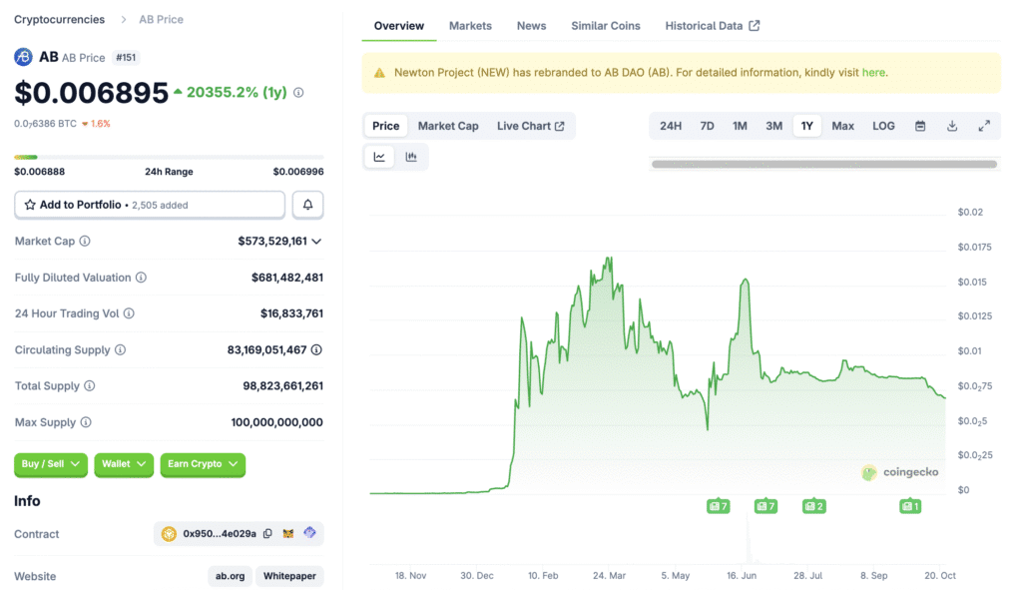Toggle LOG scale on chart

[x=883, y=126]
